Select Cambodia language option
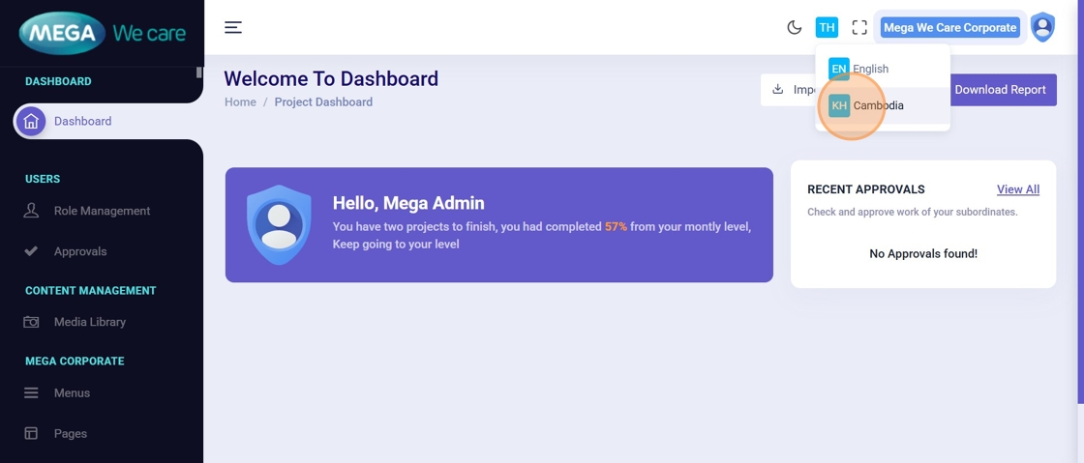Image resolution: width=1084 pixels, height=463 pixels. (878, 105)
